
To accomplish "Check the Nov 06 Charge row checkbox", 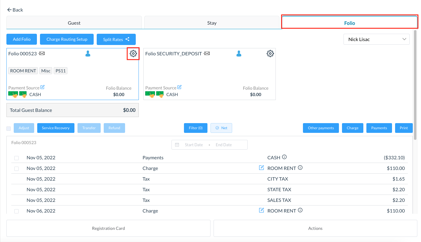I will [16, 211].
